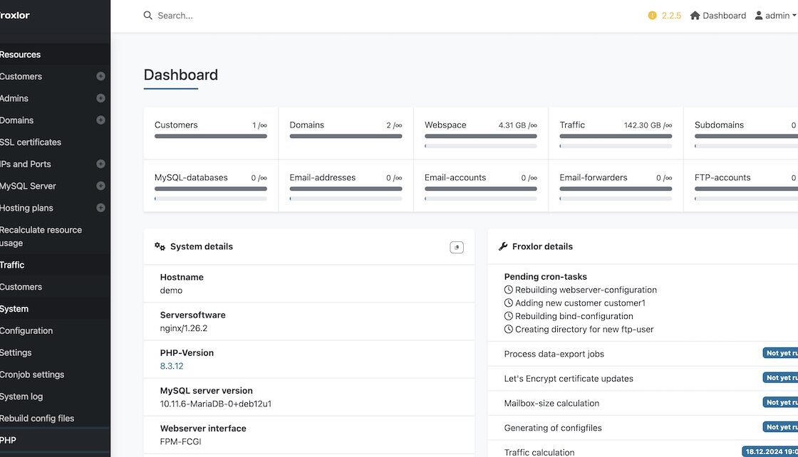Select Recalculate resource usage
Image resolution: width=798 pixels, height=457 pixels.
pyautogui.click(x=41, y=236)
